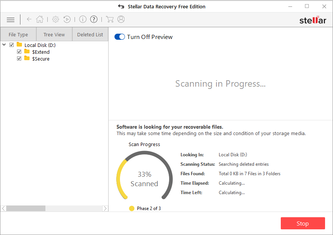Toggle the Turn Off Preview switch

pyautogui.click(x=120, y=37)
